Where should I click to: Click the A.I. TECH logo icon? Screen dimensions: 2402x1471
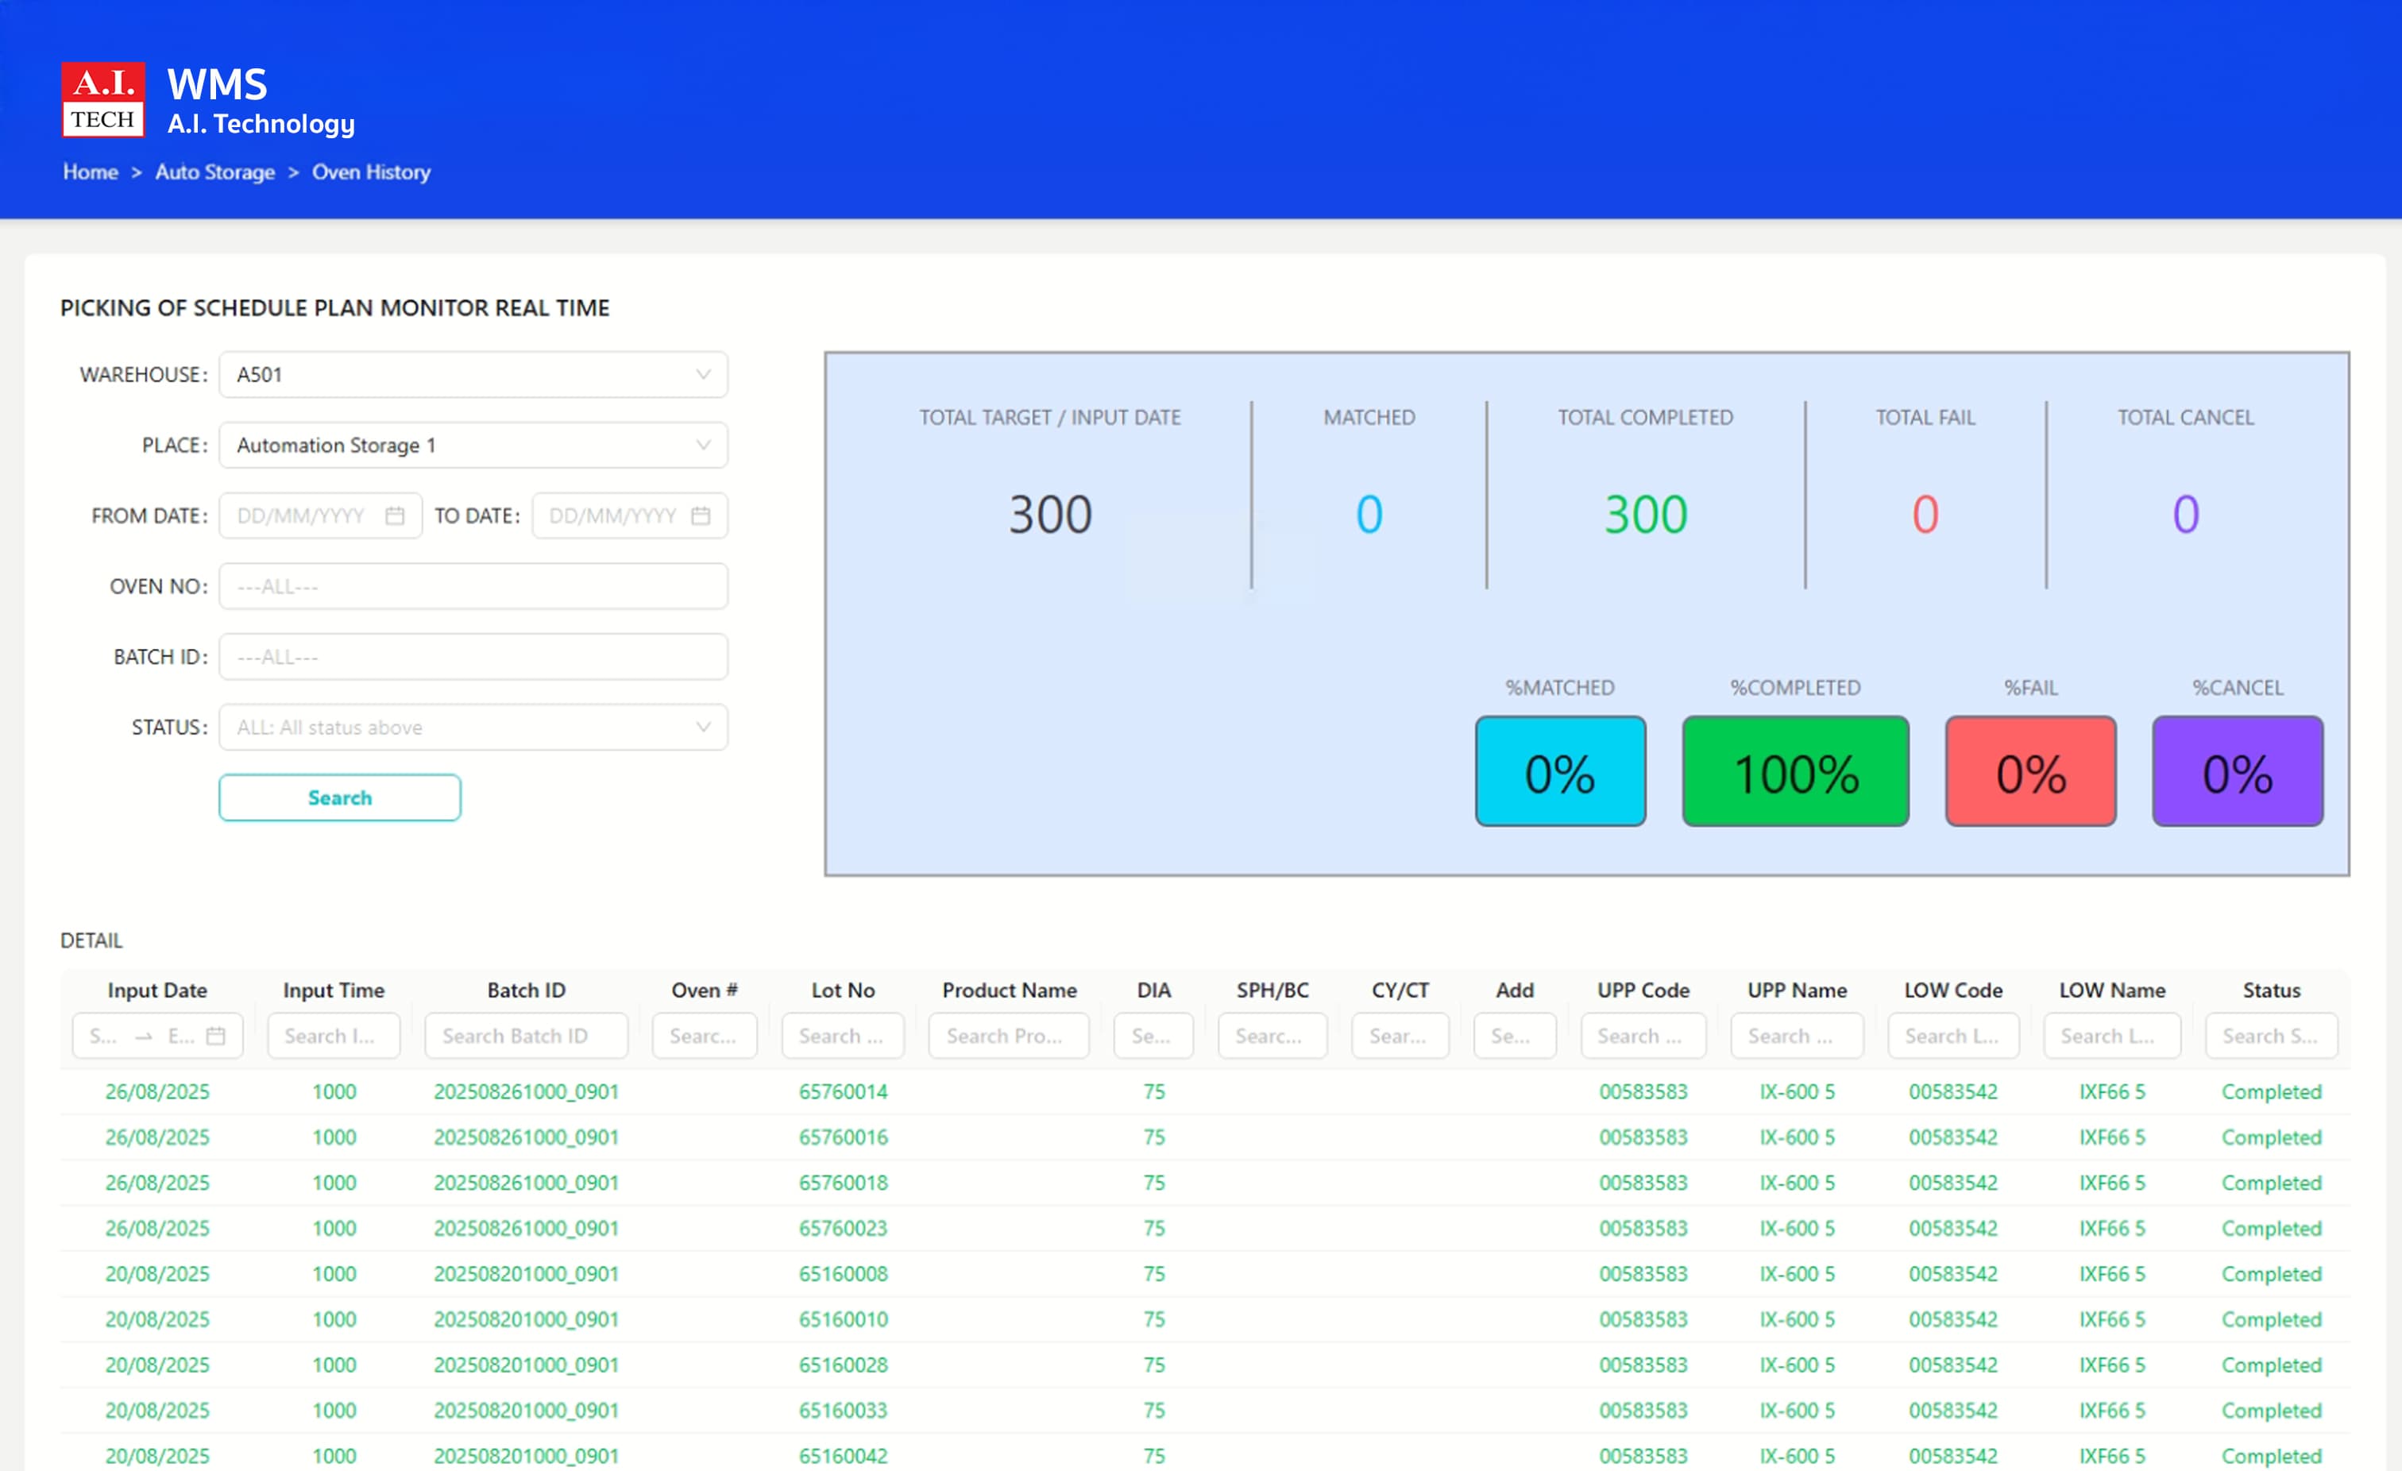(x=102, y=99)
